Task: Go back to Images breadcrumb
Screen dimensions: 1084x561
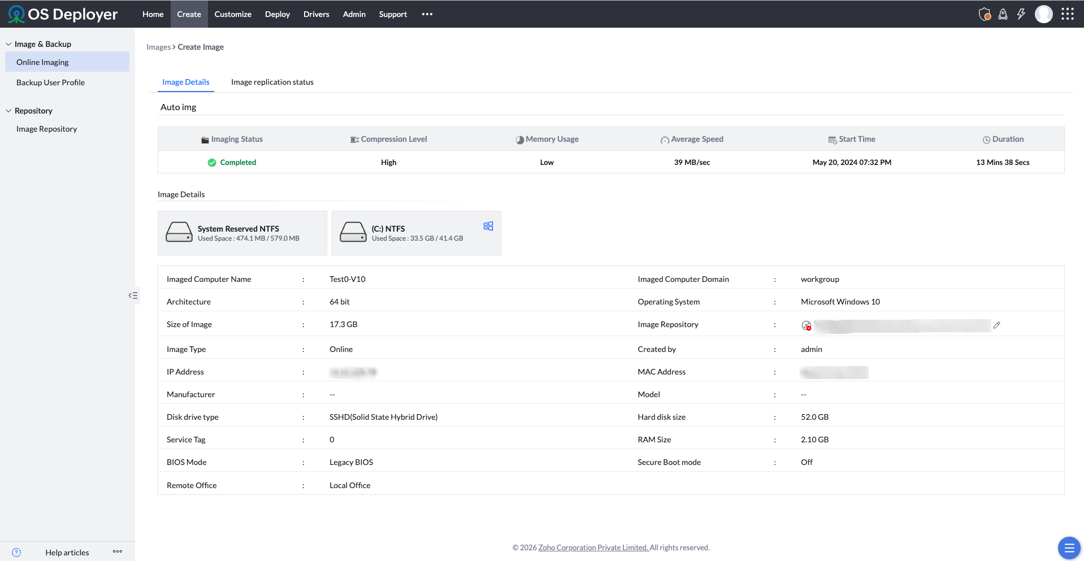Action: pos(158,47)
